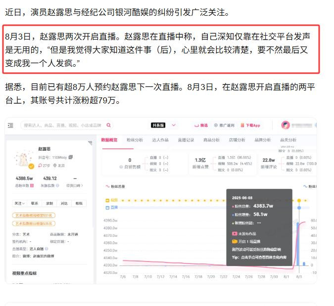The height and width of the screenshot is (306, 334).
Task: Click the info icon beside 达人自播
Action: click(47, 249)
